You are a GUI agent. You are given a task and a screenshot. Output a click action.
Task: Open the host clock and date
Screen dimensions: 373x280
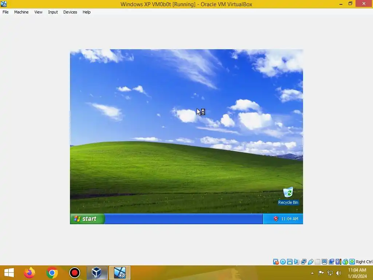point(357,273)
